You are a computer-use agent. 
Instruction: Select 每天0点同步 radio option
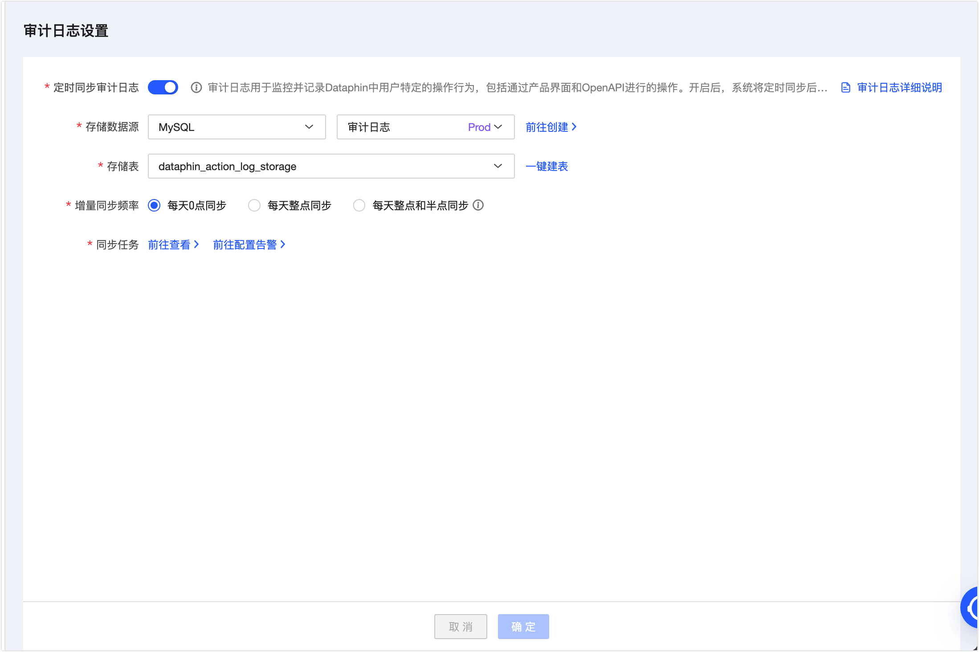154,205
